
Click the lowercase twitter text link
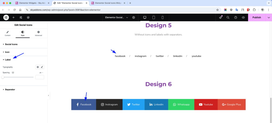[x=160, y=56]
